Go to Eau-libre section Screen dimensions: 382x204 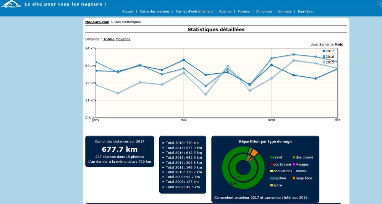pyautogui.click(x=305, y=11)
